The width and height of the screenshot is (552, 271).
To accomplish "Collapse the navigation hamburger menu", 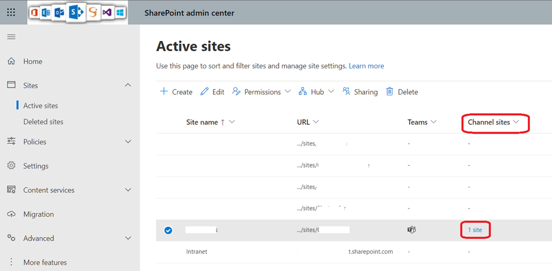I will click(11, 37).
